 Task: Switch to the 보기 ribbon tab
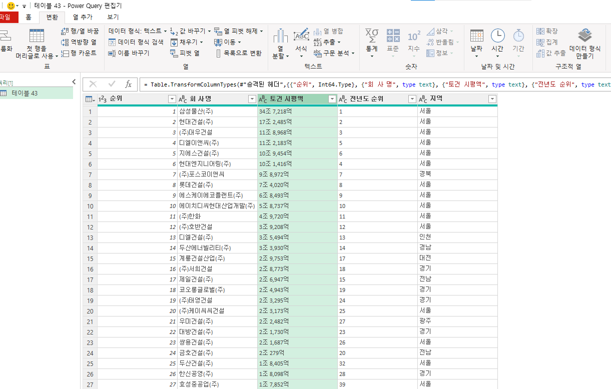click(x=113, y=17)
